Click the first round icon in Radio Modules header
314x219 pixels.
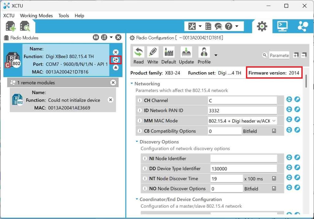tap(96, 37)
